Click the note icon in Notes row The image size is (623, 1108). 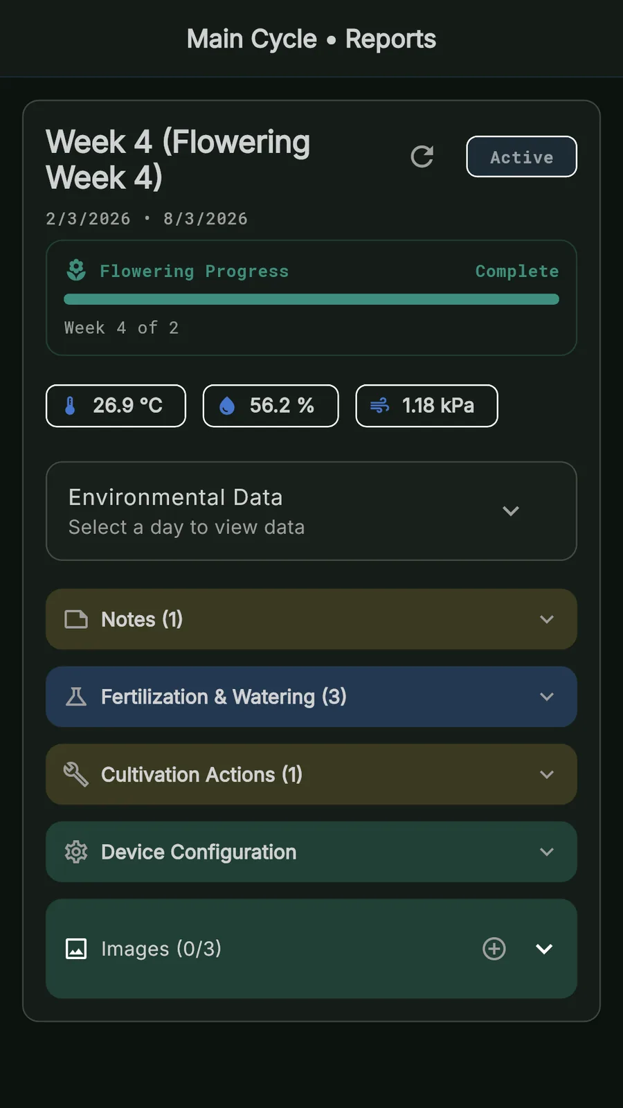[x=76, y=619]
